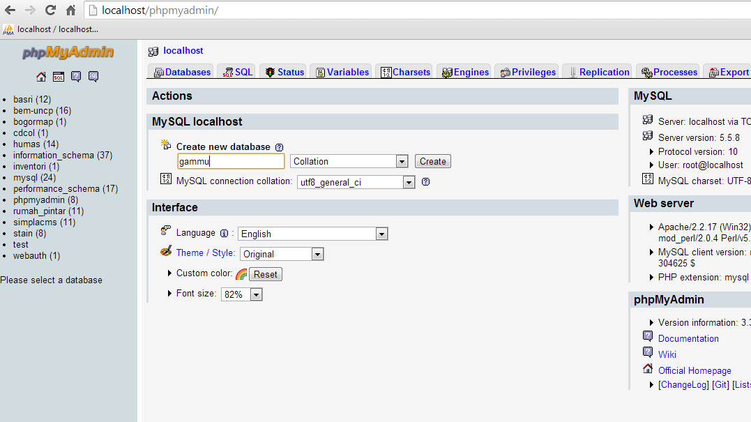The width and height of the screenshot is (751, 422).
Task: Click the browser forward arrow
Action: coord(30,10)
